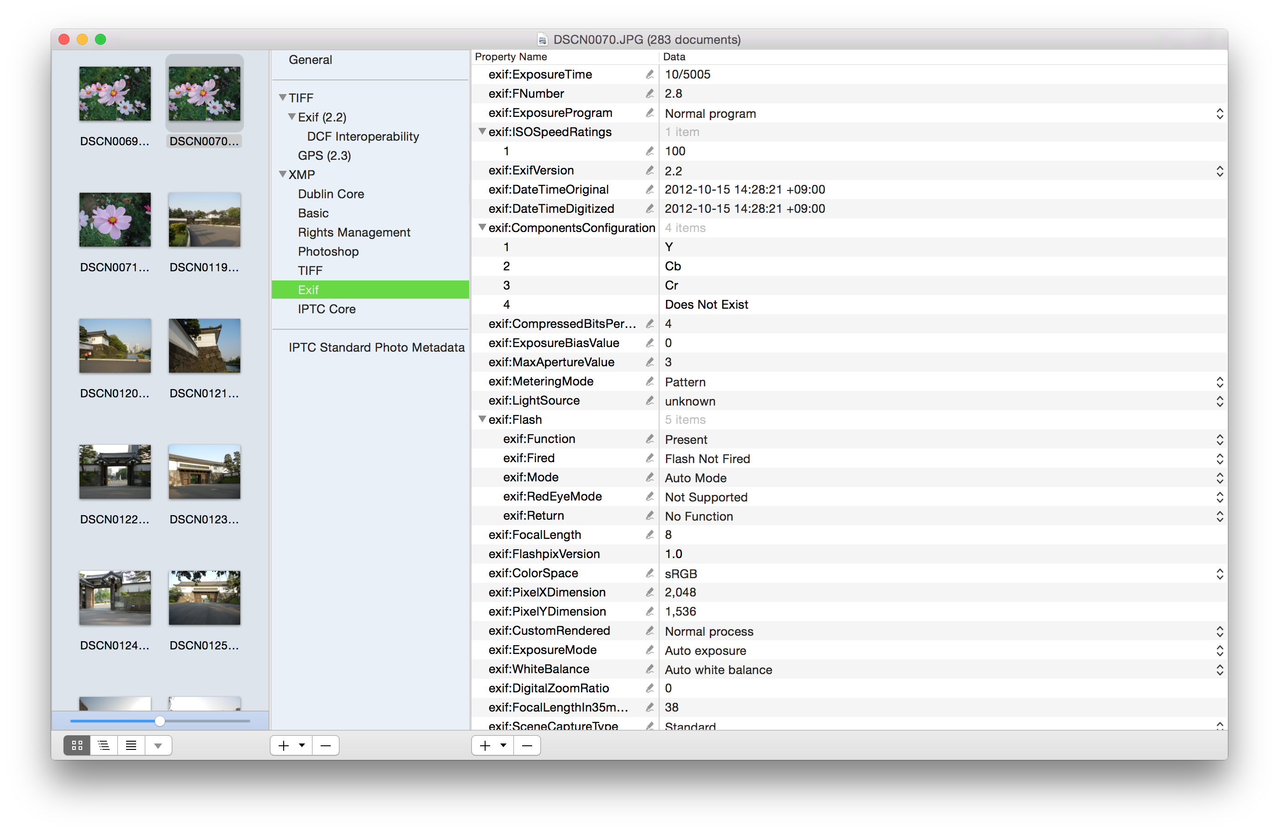Collapse the XMP section in sidebar
Screen dimensions: 1279x833
(x=282, y=174)
